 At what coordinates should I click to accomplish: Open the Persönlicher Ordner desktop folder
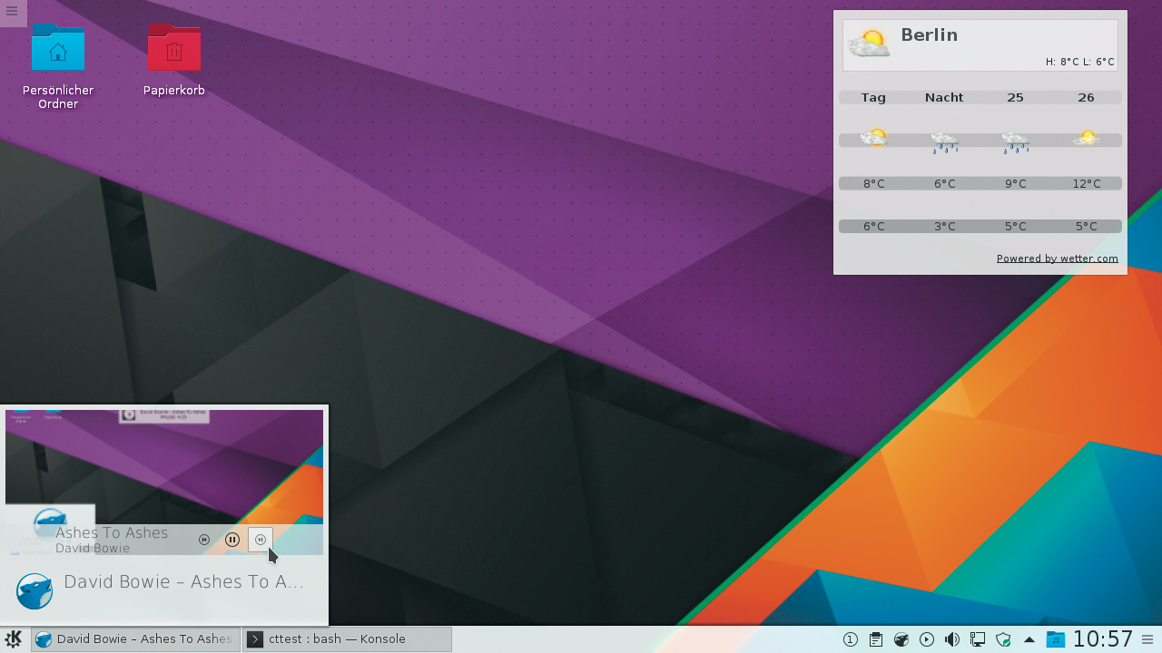(58, 48)
